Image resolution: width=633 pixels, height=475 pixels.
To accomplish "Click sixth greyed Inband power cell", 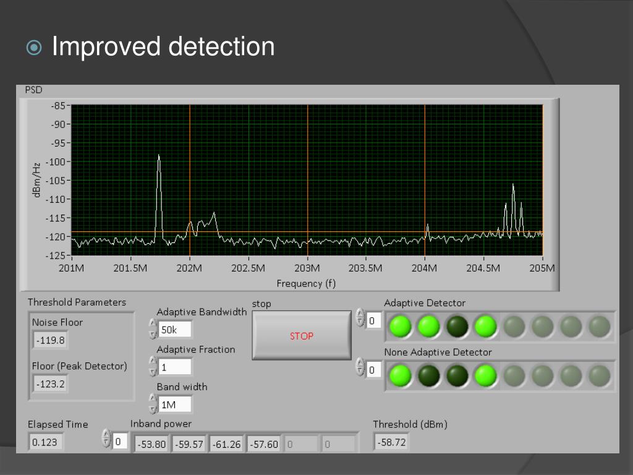I will [x=339, y=444].
